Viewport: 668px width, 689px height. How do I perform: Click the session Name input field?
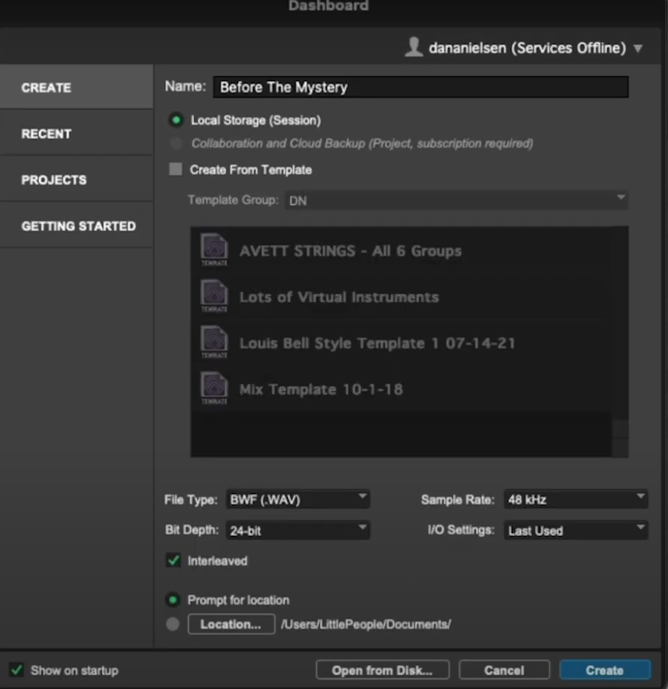pyautogui.click(x=421, y=87)
